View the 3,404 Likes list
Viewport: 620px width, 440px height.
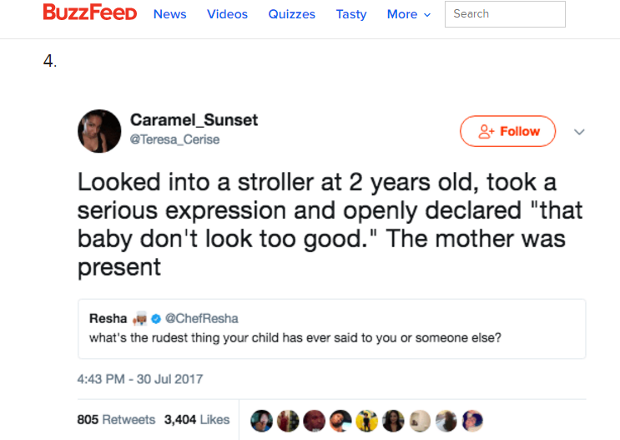[197, 419]
